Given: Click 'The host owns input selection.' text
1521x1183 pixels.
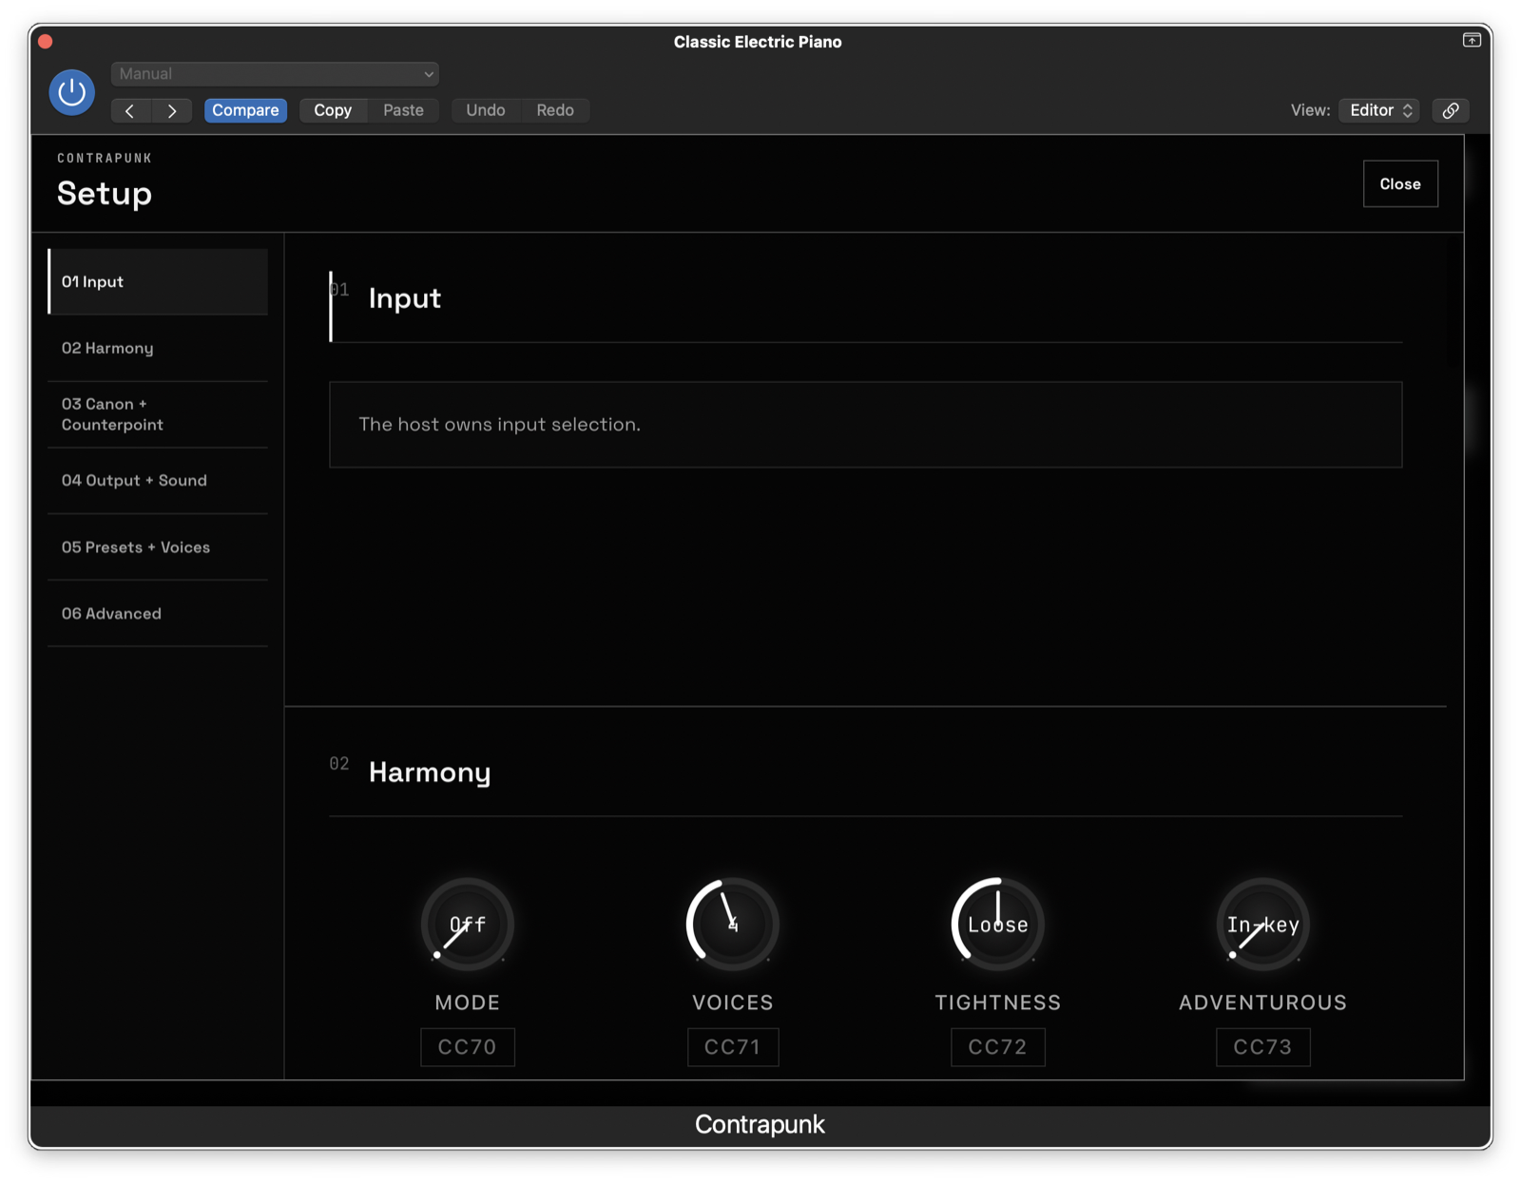Looking at the screenshot, I should coord(499,425).
